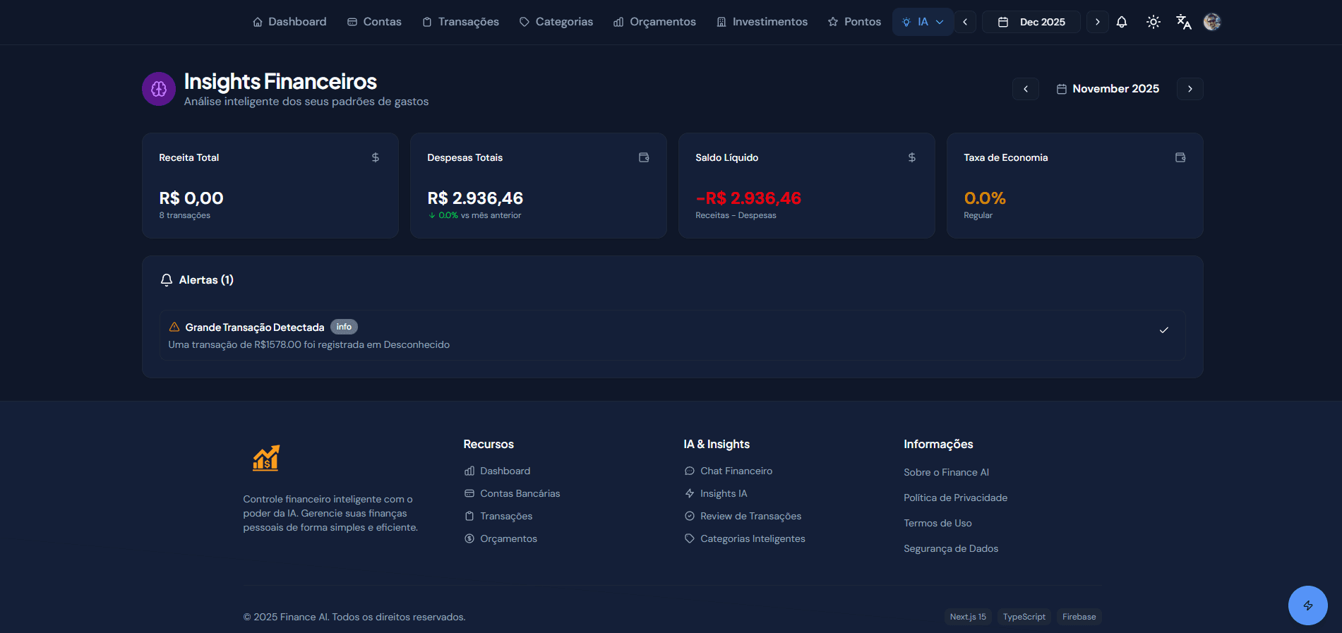Screen dimensions: 1342x633
Task: Open the Dec 2025 date picker
Action: coord(1031,22)
